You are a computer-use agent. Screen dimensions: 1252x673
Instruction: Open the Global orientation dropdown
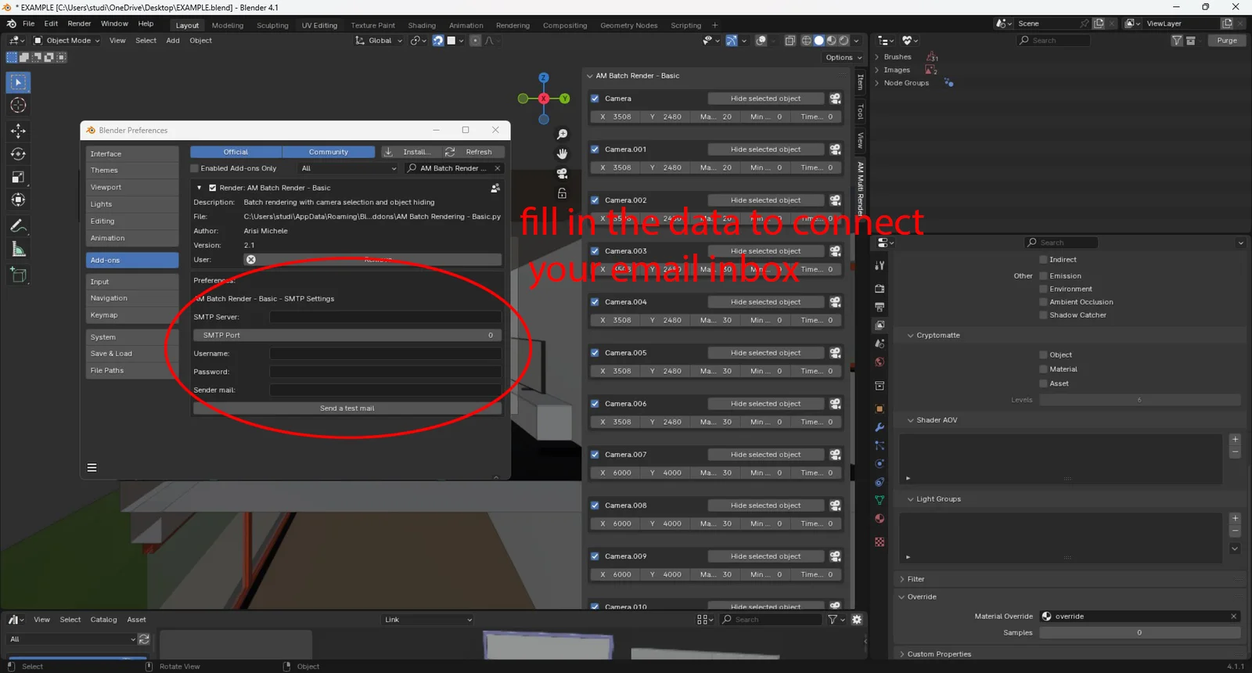click(x=380, y=41)
